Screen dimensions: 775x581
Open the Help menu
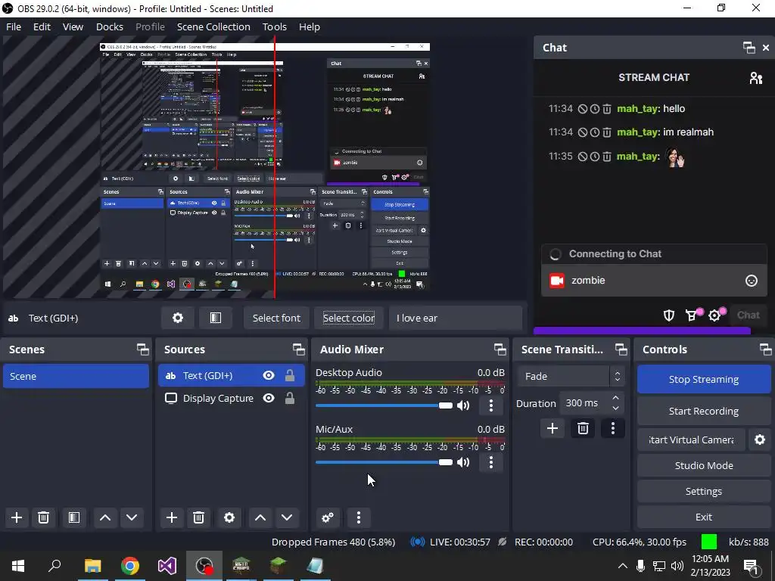coord(310,27)
